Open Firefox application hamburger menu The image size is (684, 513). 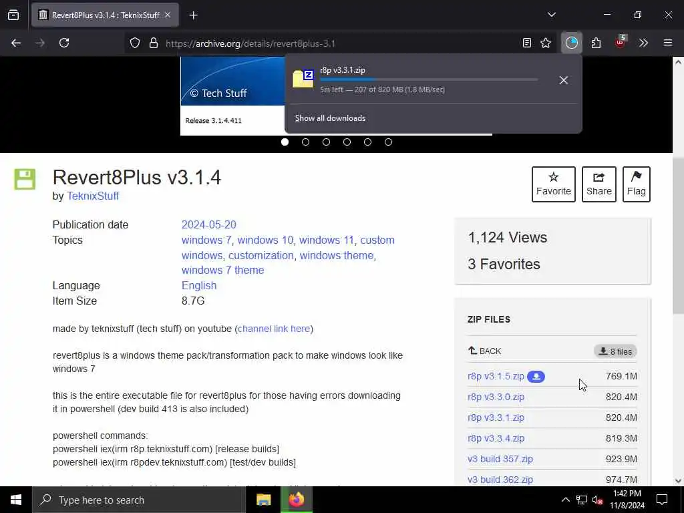(667, 43)
